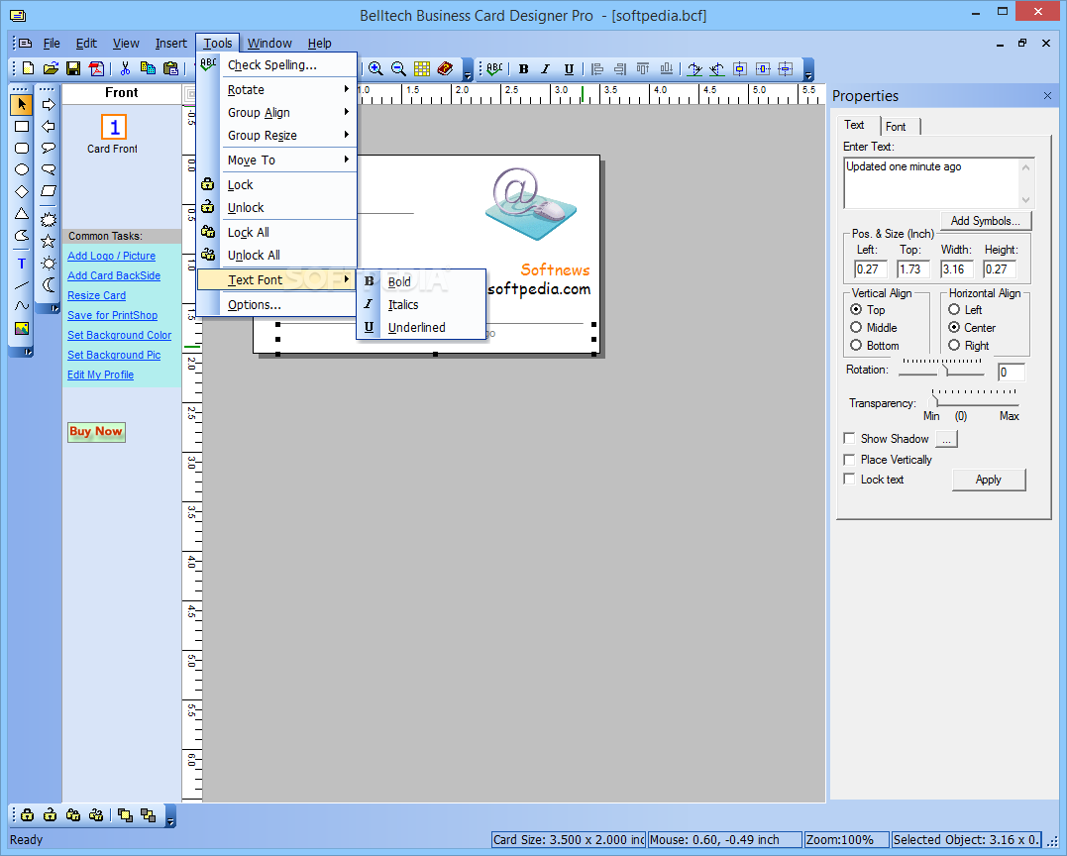
Task: Choose Bold from Text Font submenu
Action: point(420,281)
